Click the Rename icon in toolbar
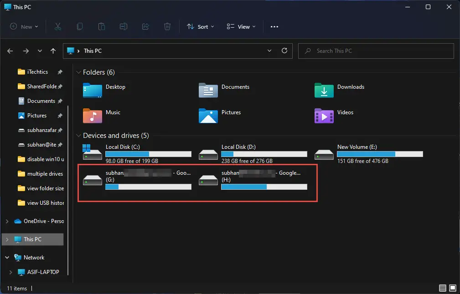 coord(124,27)
